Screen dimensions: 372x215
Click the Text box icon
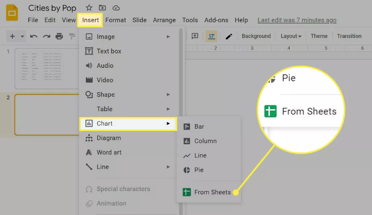coord(89,51)
